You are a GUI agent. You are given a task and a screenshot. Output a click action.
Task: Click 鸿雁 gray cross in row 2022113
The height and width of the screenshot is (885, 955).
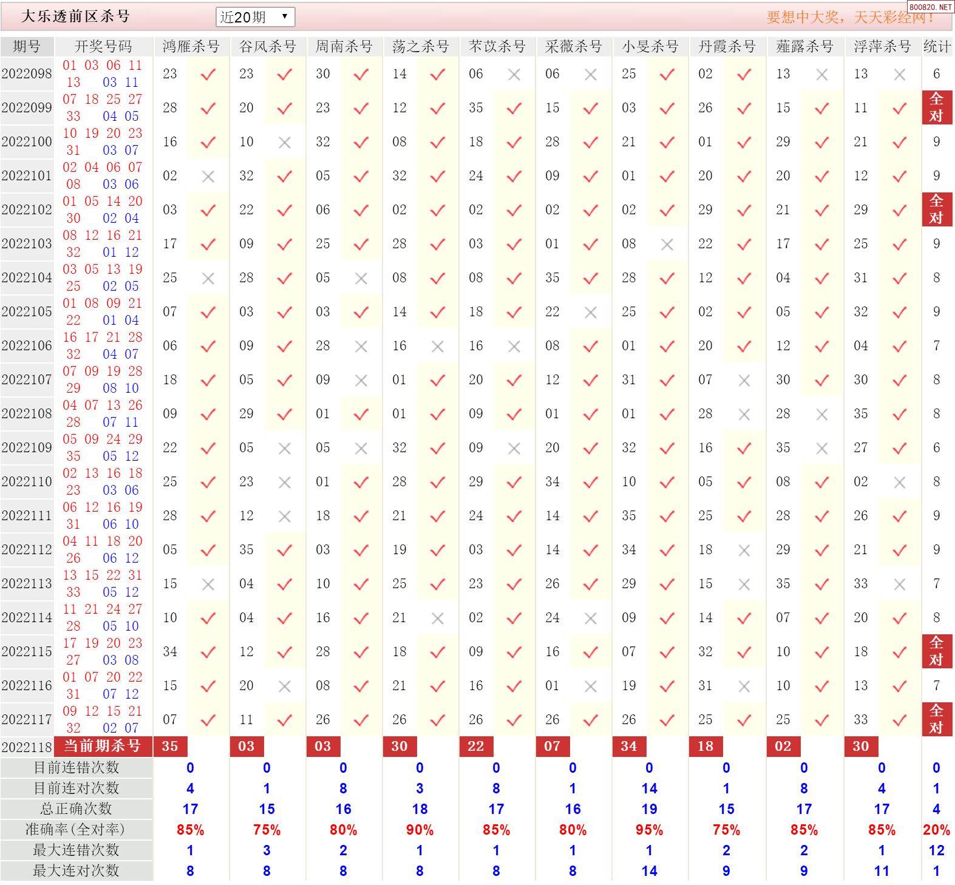click(208, 584)
